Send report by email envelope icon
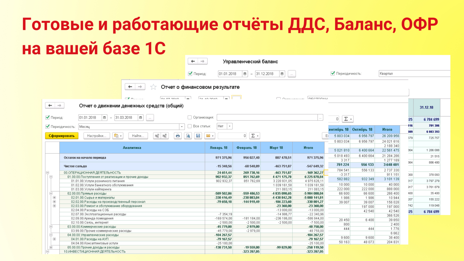464x261 pixels. (210, 136)
